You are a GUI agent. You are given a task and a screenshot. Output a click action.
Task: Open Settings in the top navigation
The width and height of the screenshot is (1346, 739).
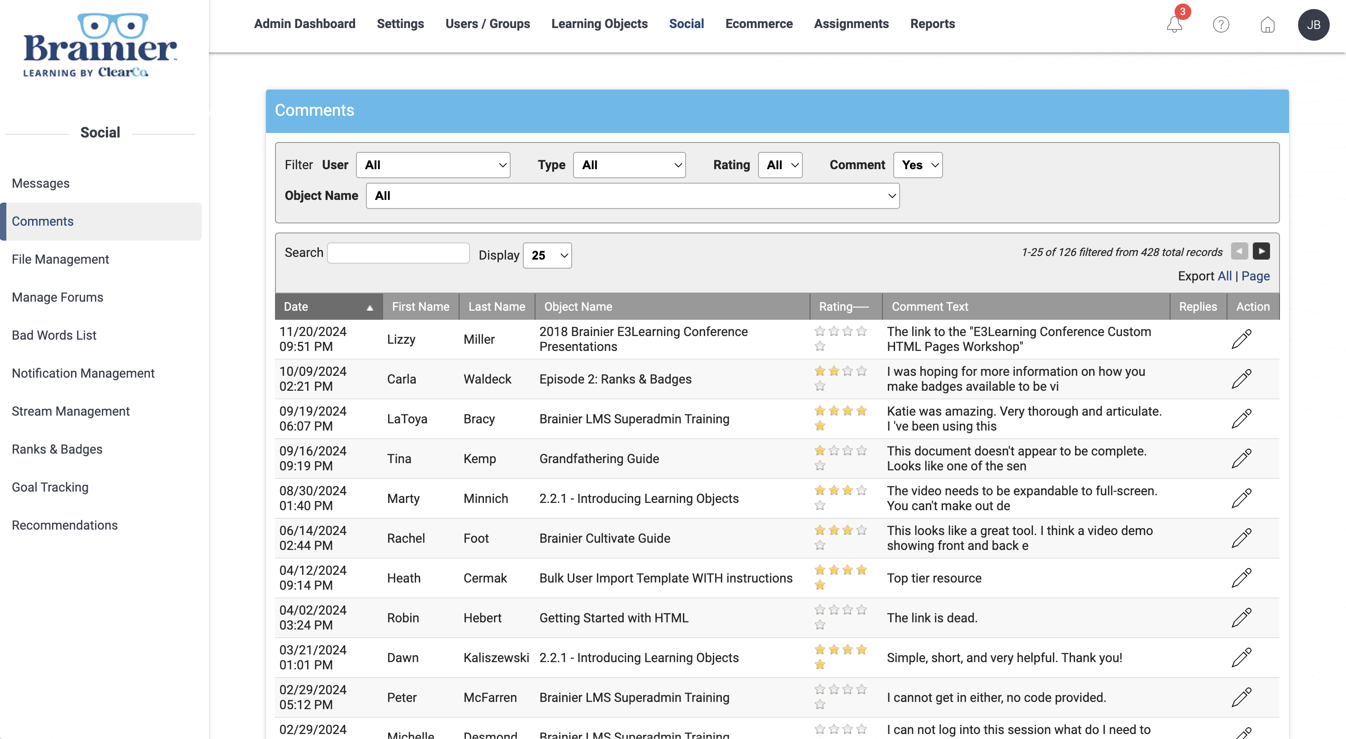coord(400,24)
